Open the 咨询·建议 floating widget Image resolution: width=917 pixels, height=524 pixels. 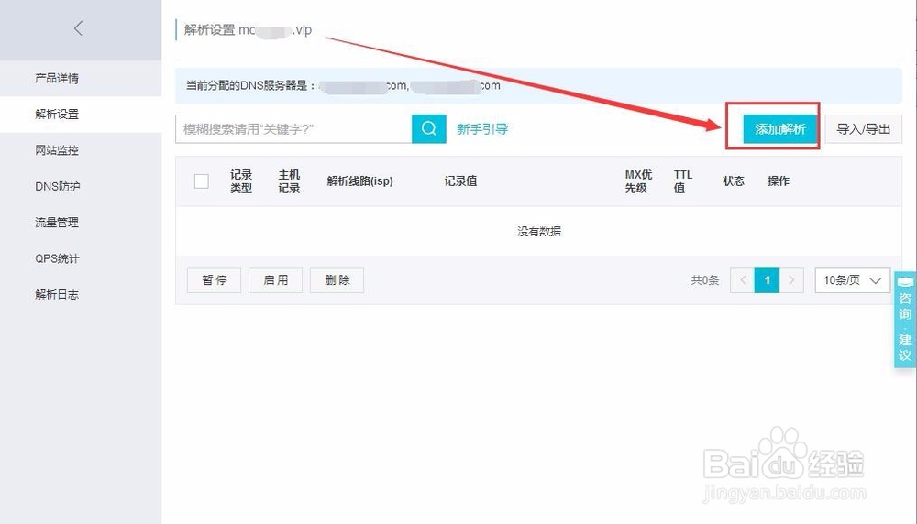click(x=904, y=320)
